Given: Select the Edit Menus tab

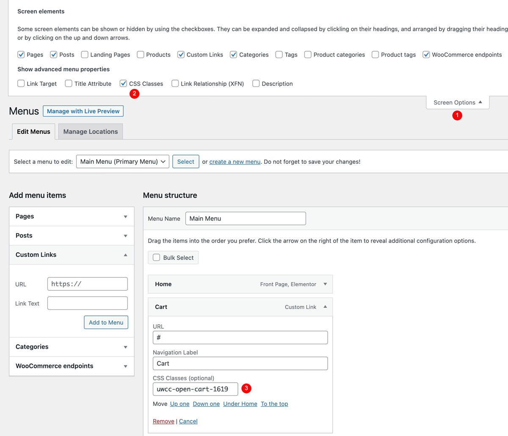Looking at the screenshot, I should (33, 132).
